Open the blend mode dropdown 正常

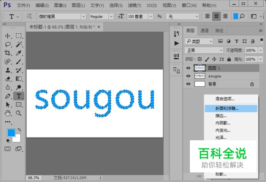(204, 50)
